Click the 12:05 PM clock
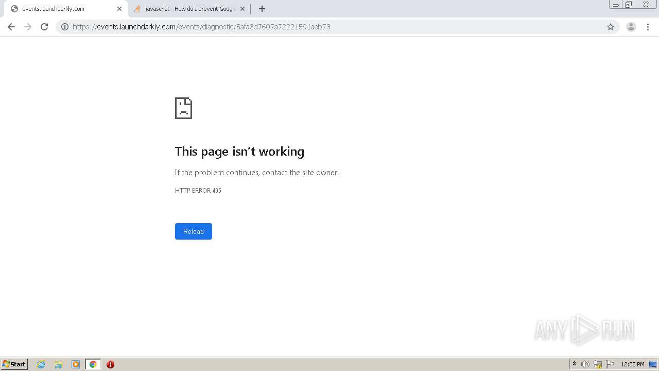This screenshot has height=371, width=659. [633, 364]
